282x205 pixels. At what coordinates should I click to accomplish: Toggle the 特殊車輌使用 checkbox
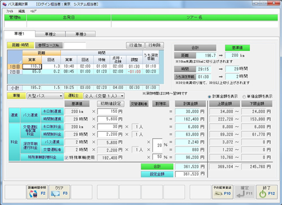tap(66, 158)
